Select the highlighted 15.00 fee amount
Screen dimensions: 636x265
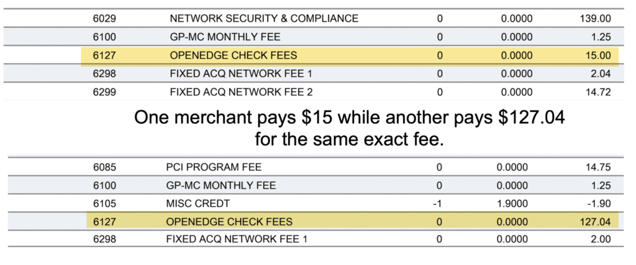point(597,56)
